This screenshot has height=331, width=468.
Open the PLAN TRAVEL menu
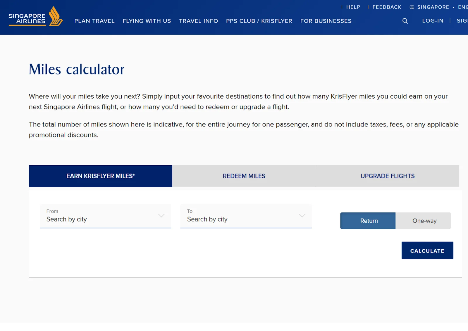[x=94, y=21]
